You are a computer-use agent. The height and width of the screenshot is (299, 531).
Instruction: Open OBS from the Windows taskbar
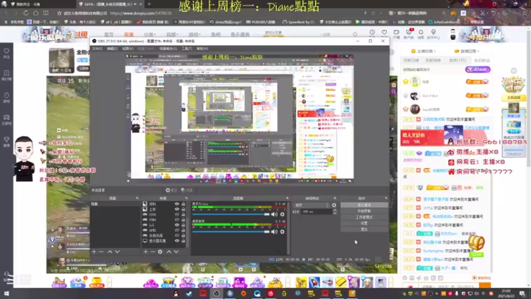(x=216, y=294)
